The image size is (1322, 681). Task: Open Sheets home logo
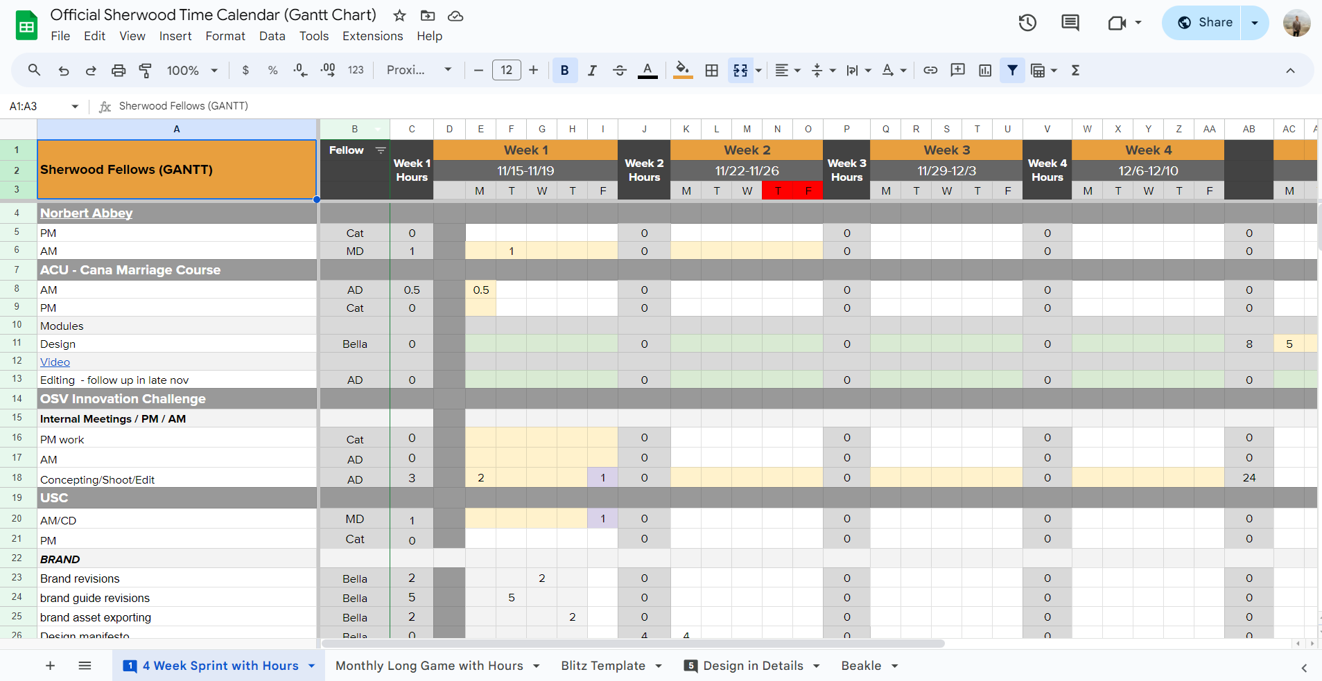pyautogui.click(x=26, y=26)
